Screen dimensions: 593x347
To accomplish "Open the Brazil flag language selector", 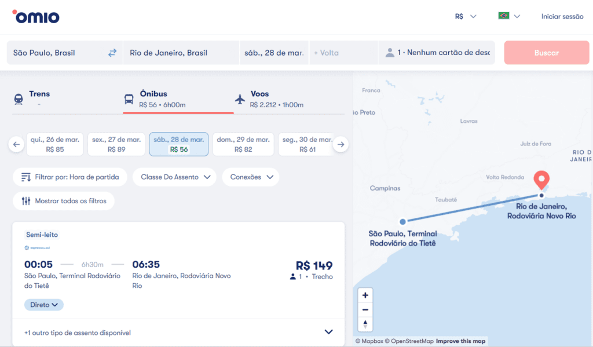I will coord(509,16).
